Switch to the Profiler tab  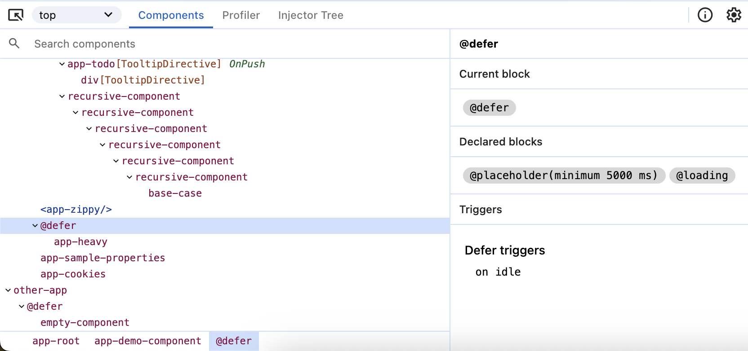[x=241, y=15]
